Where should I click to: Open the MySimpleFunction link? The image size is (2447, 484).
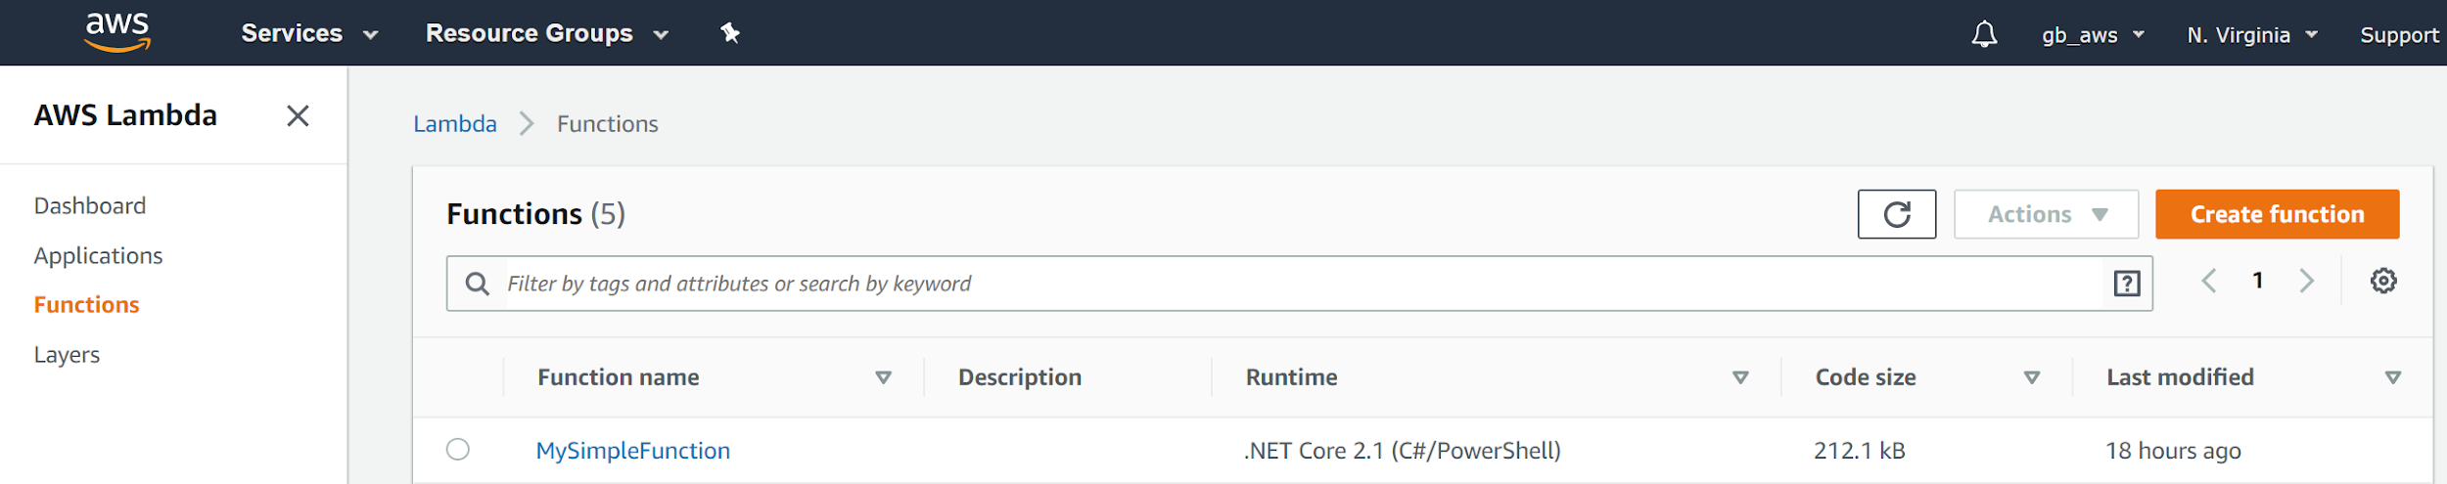tap(632, 451)
